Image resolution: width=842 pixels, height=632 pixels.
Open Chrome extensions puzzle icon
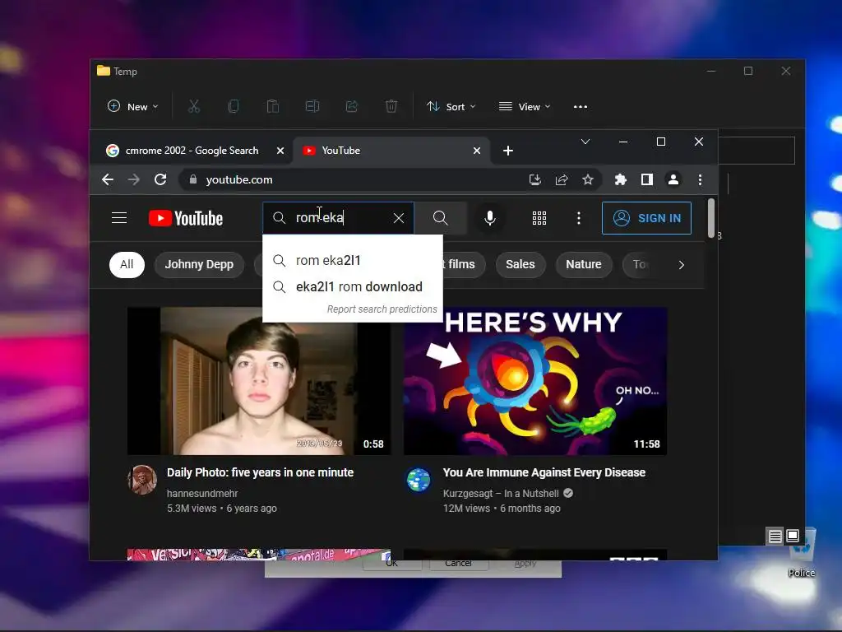click(x=620, y=179)
